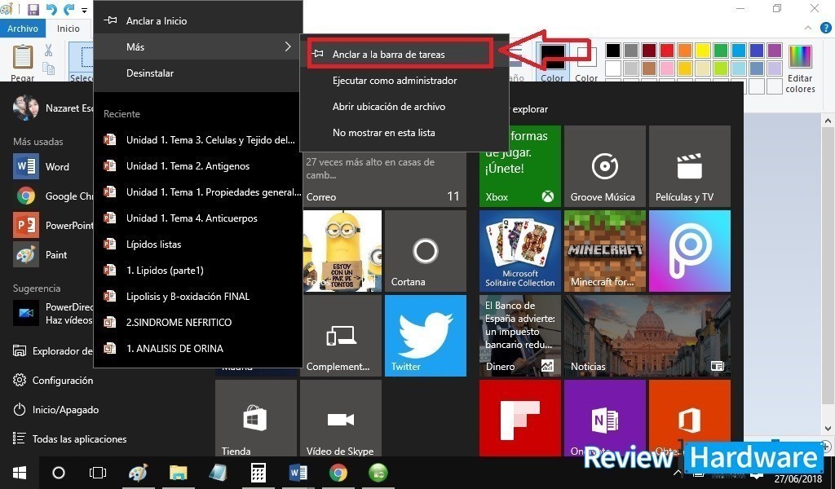The image size is (835, 489).
Task: Open the Vídeo de Skype tile
Action: coord(340,420)
